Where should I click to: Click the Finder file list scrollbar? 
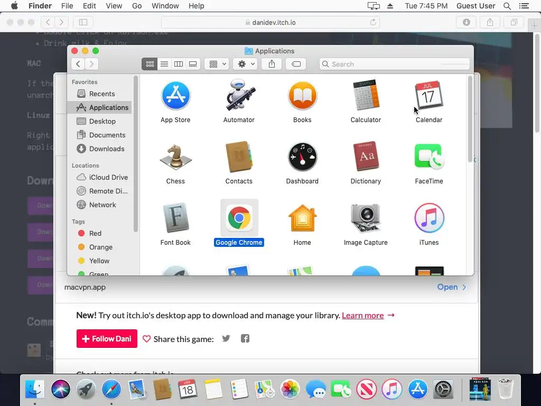point(470,119)
